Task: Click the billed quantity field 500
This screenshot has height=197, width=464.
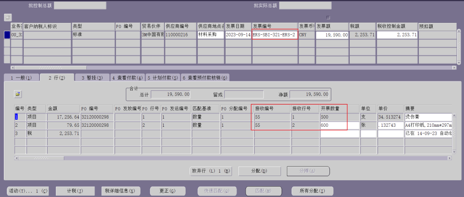Action: [339, 117]
